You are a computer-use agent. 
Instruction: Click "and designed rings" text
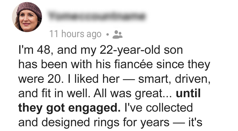(69, 123)
